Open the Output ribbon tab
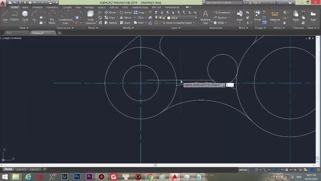The image size is (321, 181). [101, 8]
